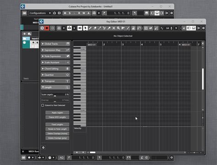The image size is (217, 165).
Task: Select the Zoom magnifier tool in Key Editor
Action: [119, 28]
